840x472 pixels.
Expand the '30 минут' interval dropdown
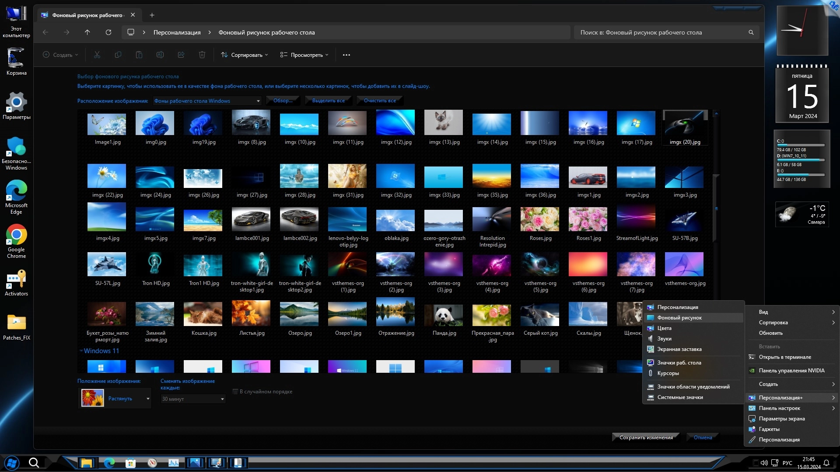222,399
